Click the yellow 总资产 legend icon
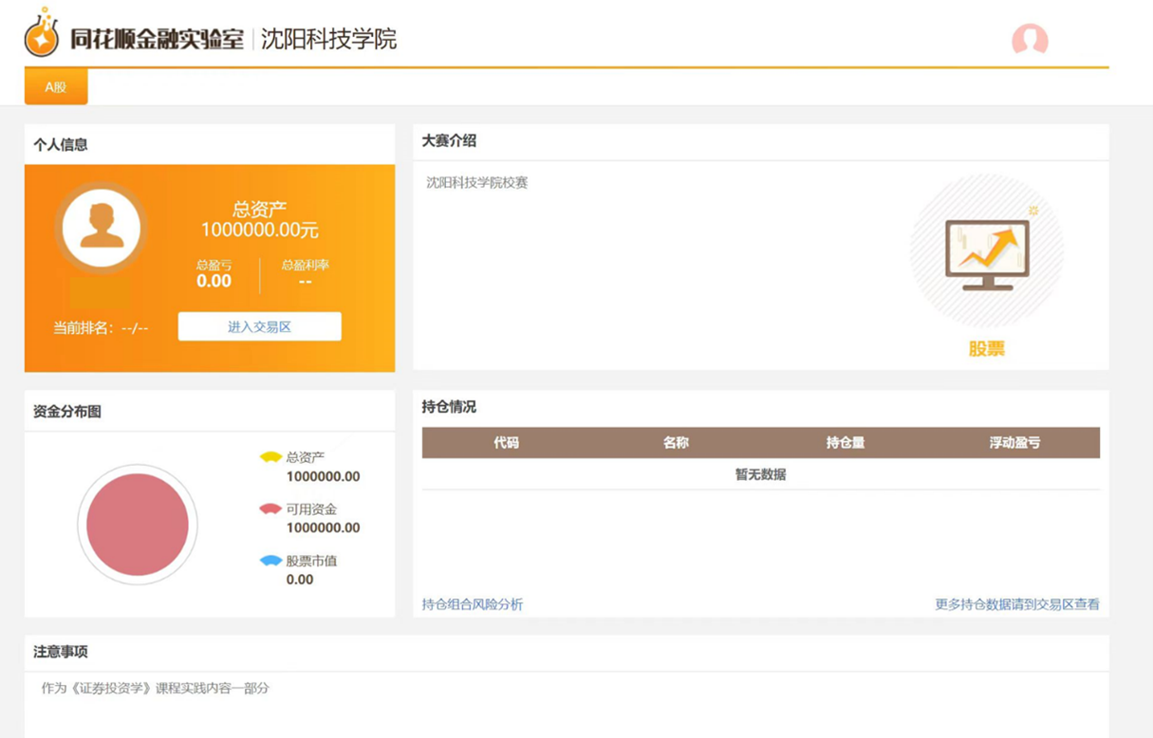 tap(271, 457)
